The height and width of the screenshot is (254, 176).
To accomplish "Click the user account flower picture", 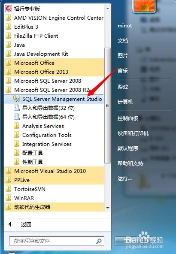I will (144, 6).
